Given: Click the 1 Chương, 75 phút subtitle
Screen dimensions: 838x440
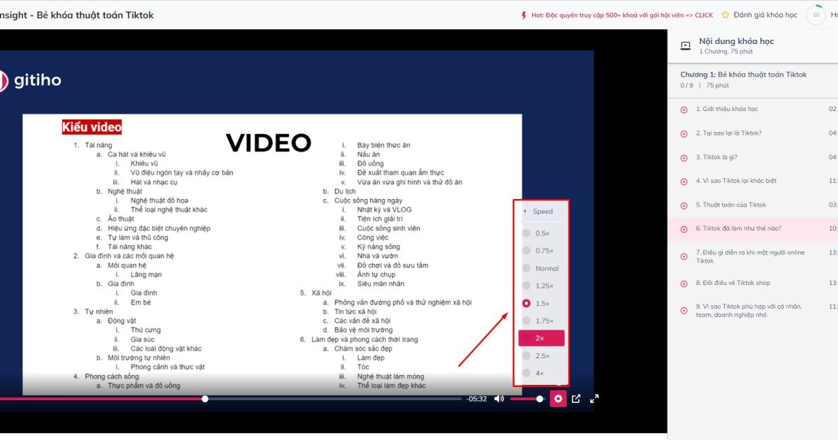Looking at the screenshot, I should [x=726, y=52].
